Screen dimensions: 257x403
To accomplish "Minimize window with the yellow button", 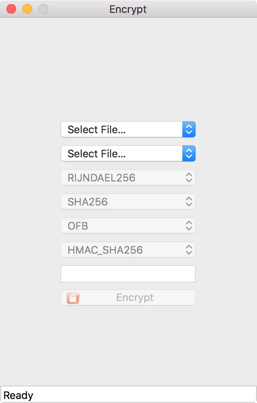I will click(27, 9).
